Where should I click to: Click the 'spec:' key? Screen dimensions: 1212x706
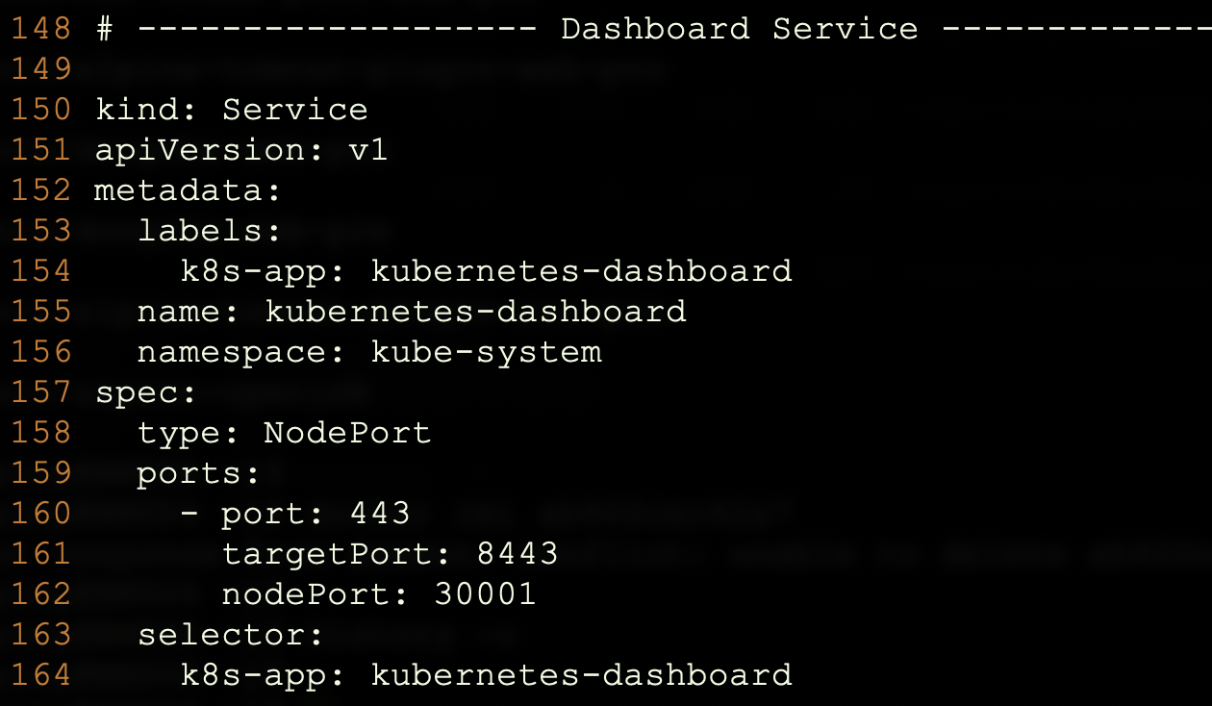coord(146,392)
